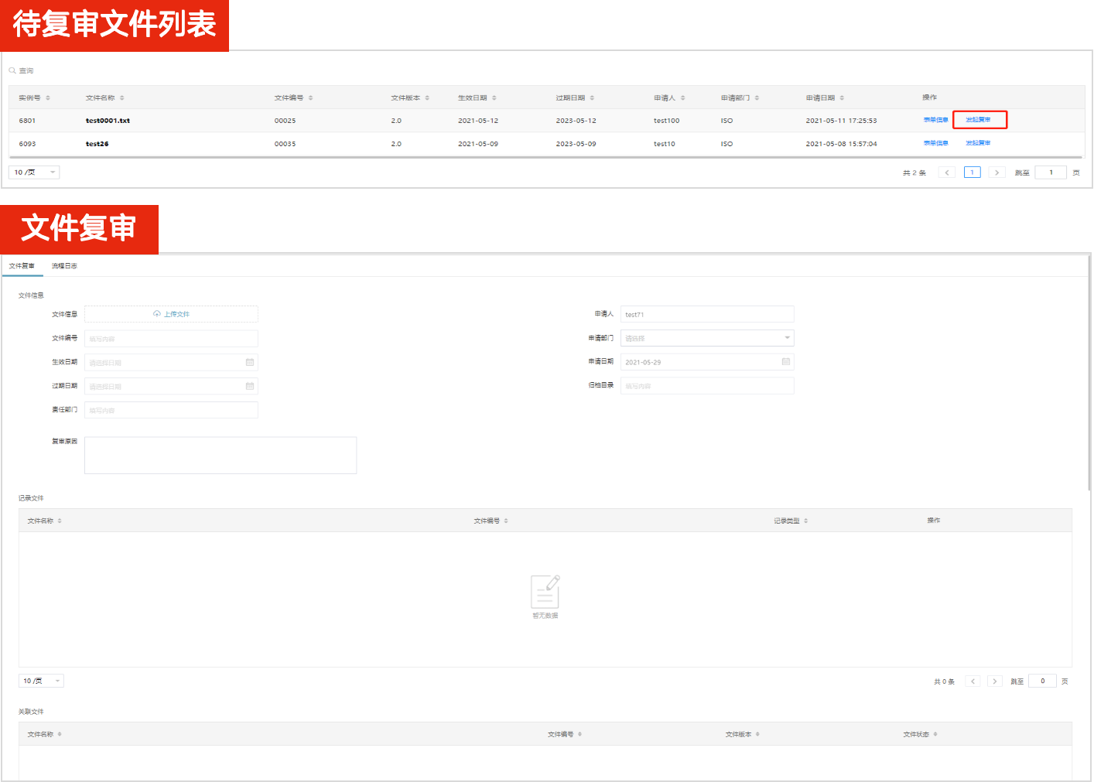Go to previous page in pending list
Screen dimensions: 1094x782
(x=947, y=172)
